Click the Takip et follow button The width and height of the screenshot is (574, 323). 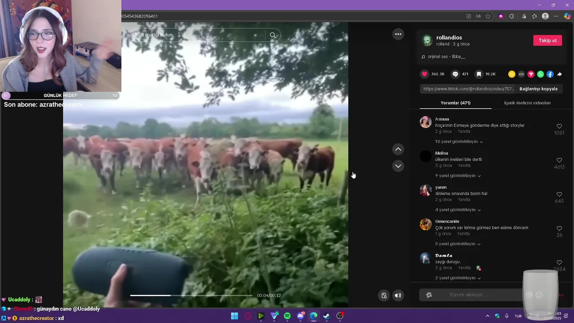click(548, 40)
